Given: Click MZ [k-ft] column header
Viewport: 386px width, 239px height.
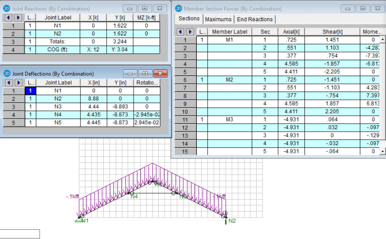Looking at the screenshot, I should click(147, 18).
